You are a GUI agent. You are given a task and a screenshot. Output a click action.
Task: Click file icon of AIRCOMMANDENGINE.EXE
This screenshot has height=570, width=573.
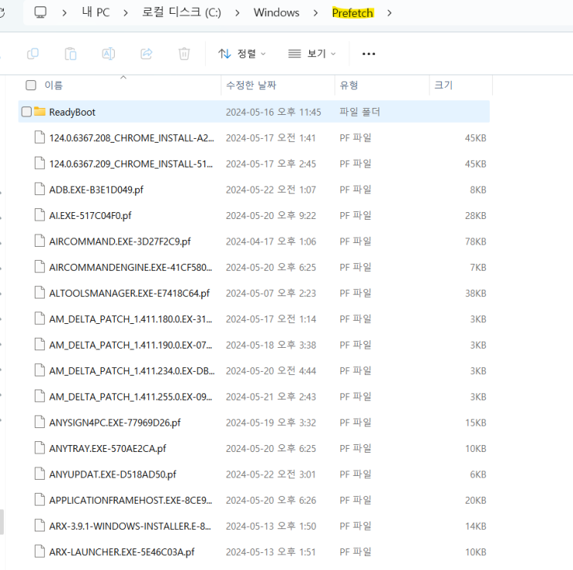40,267
